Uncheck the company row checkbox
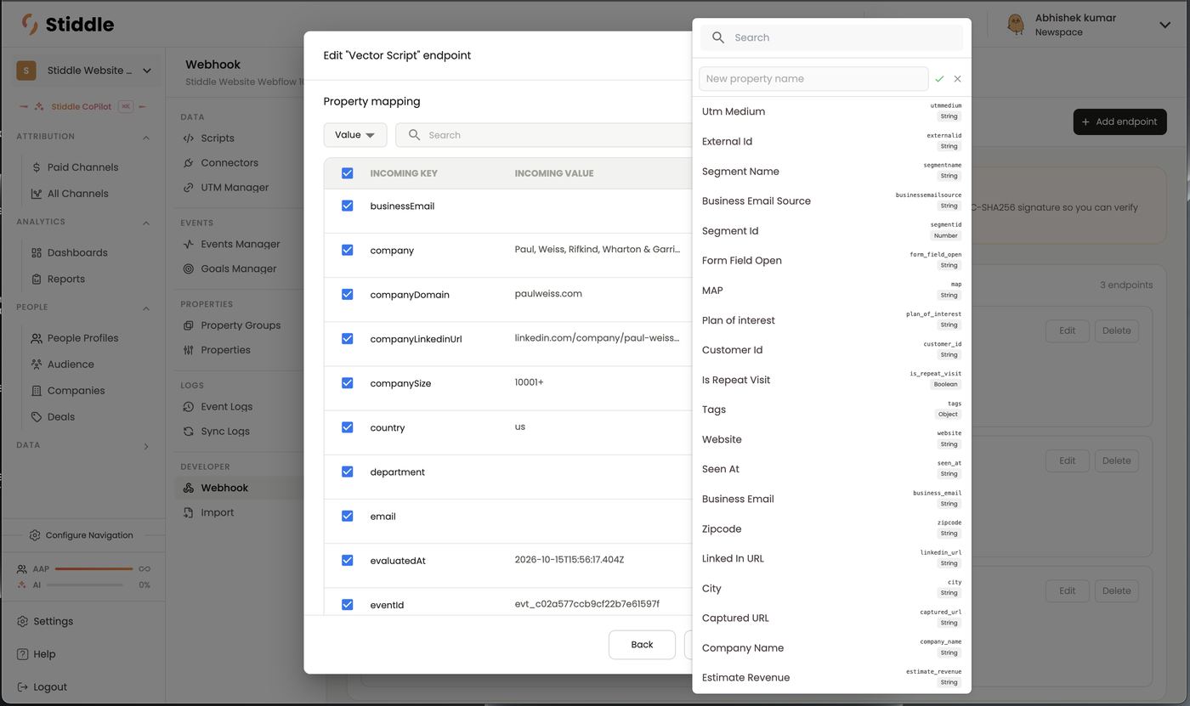Image resolution: width=1190 pixels, height=706 pixels. [347, 250]
